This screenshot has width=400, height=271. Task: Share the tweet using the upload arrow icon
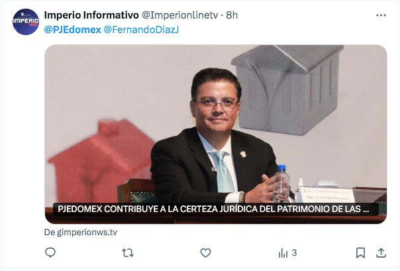click(x=381, y=253)
